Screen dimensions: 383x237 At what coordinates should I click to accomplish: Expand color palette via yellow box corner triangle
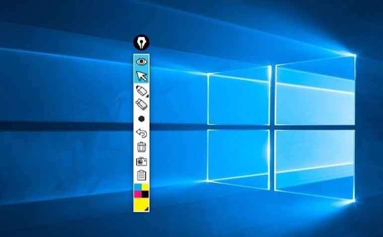[x=147, y=209]
